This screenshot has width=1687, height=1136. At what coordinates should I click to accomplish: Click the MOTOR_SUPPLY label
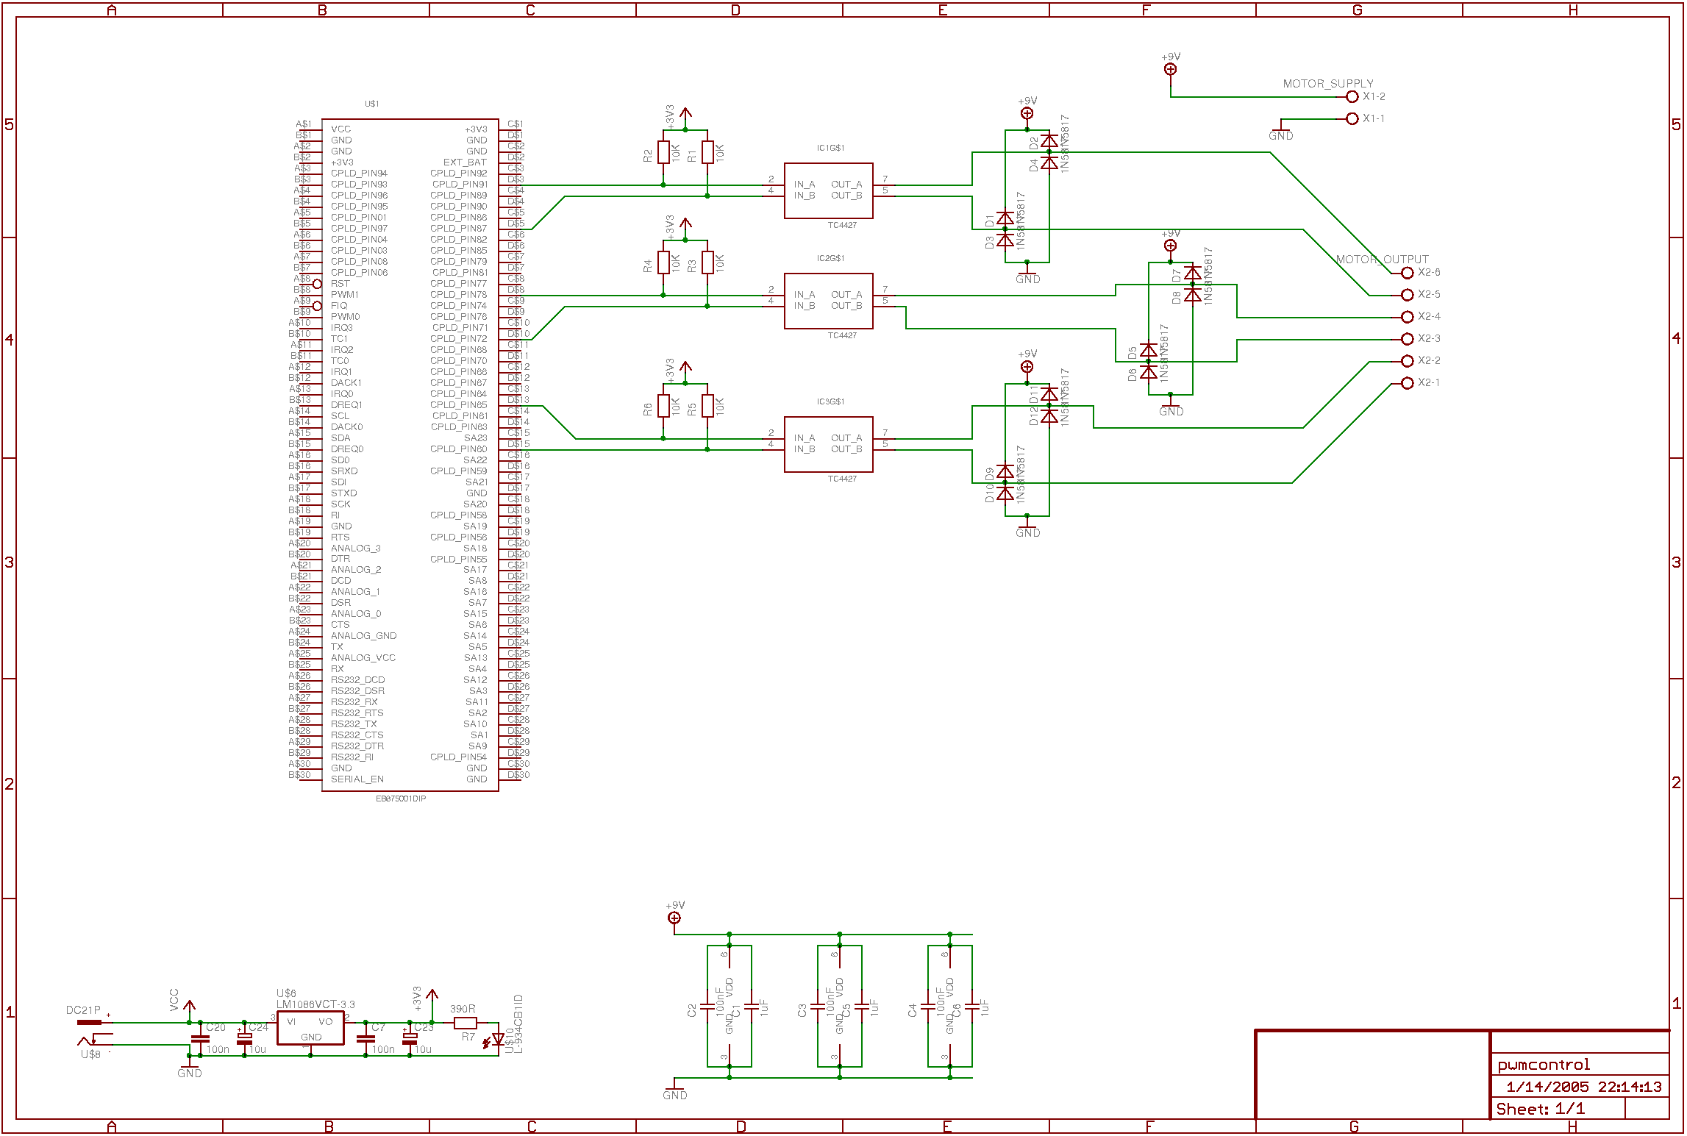[x=1328, y=84]
